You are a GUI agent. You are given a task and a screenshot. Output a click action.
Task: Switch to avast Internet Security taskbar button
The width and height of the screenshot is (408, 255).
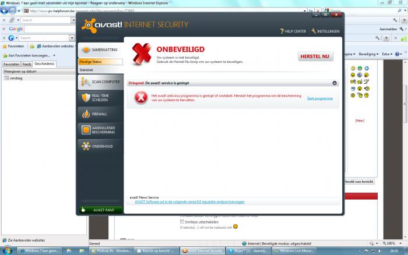point(202,250)
